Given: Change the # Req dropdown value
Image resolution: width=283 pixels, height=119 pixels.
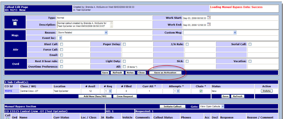Looking at the screenshot, I should [108, 91].
